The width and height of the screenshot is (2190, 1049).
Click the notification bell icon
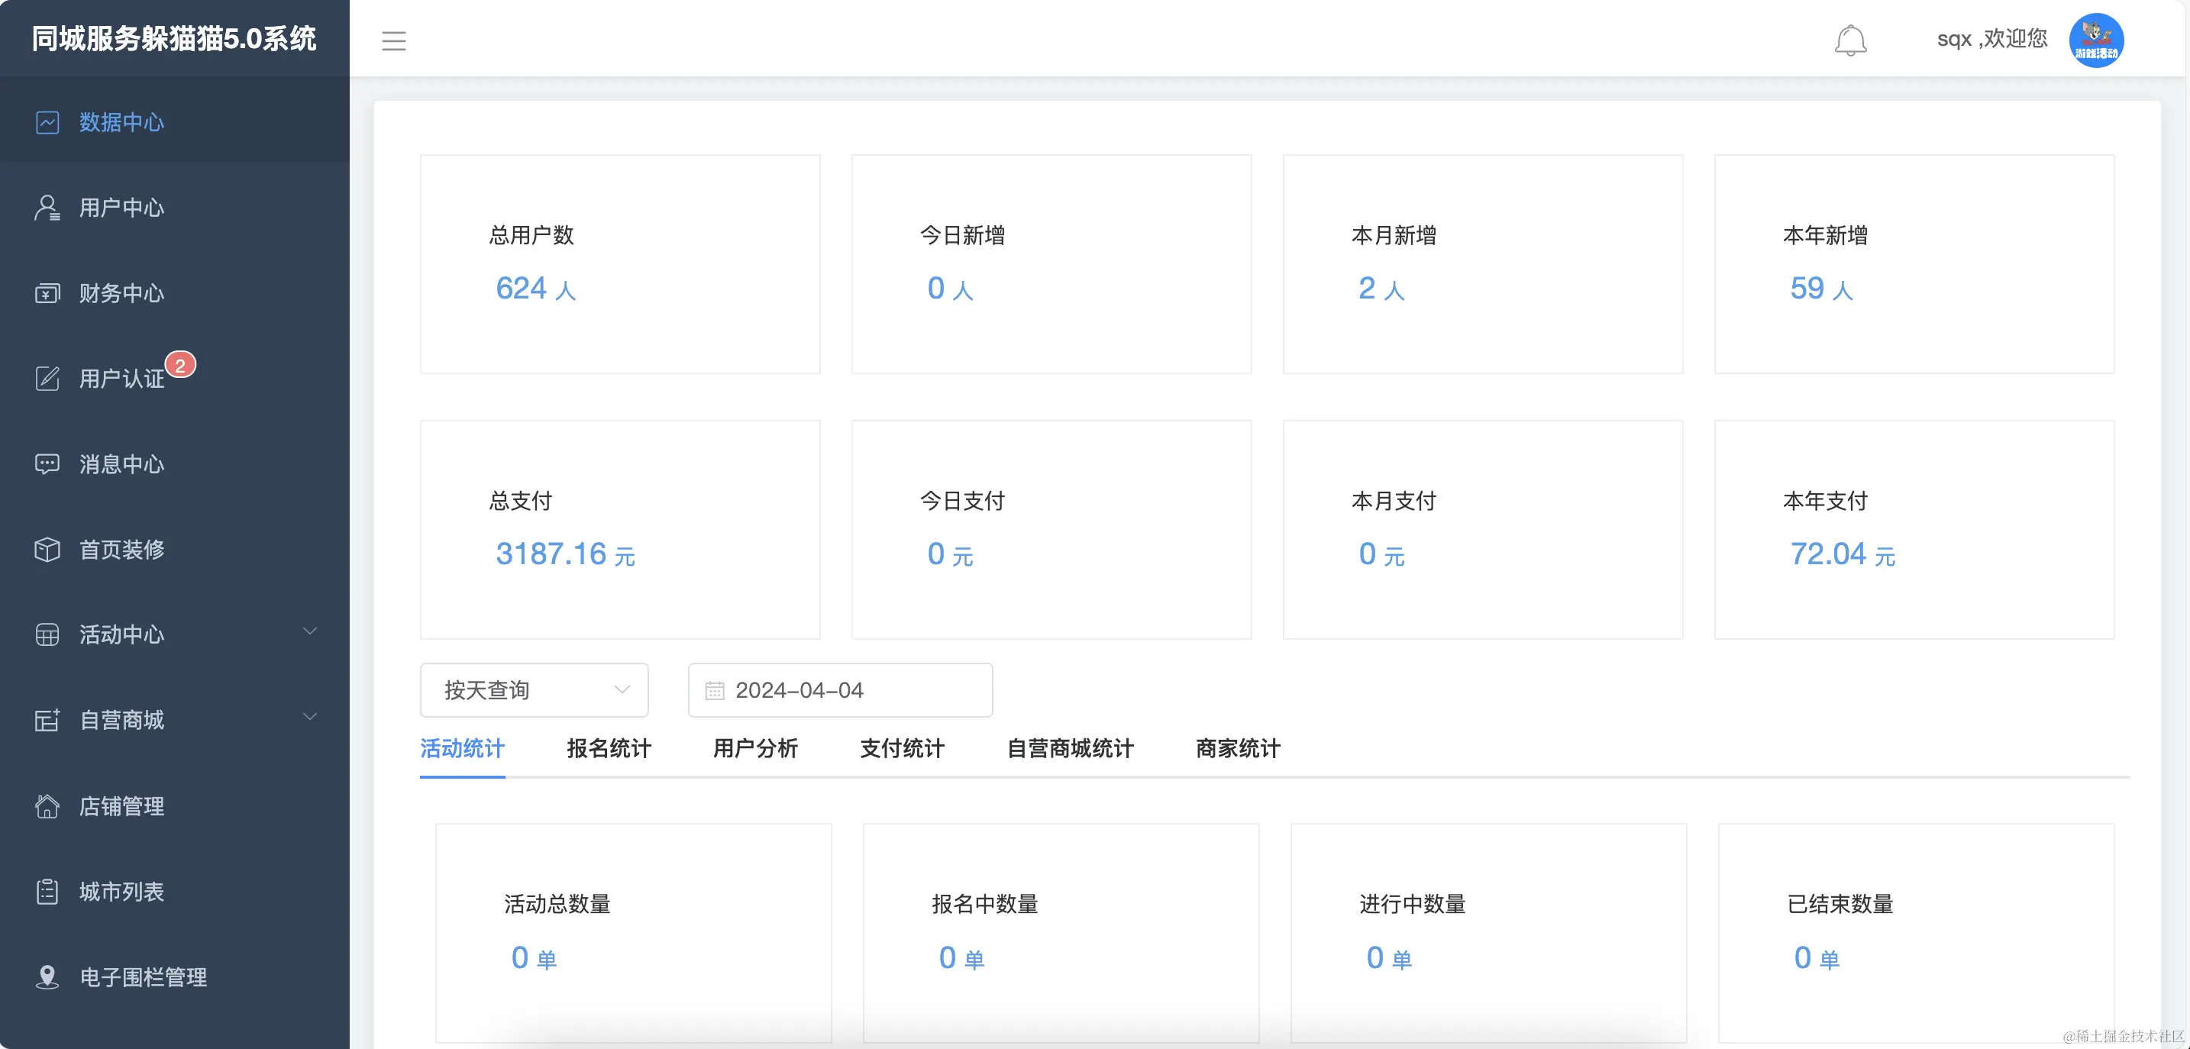point(1852,40)
